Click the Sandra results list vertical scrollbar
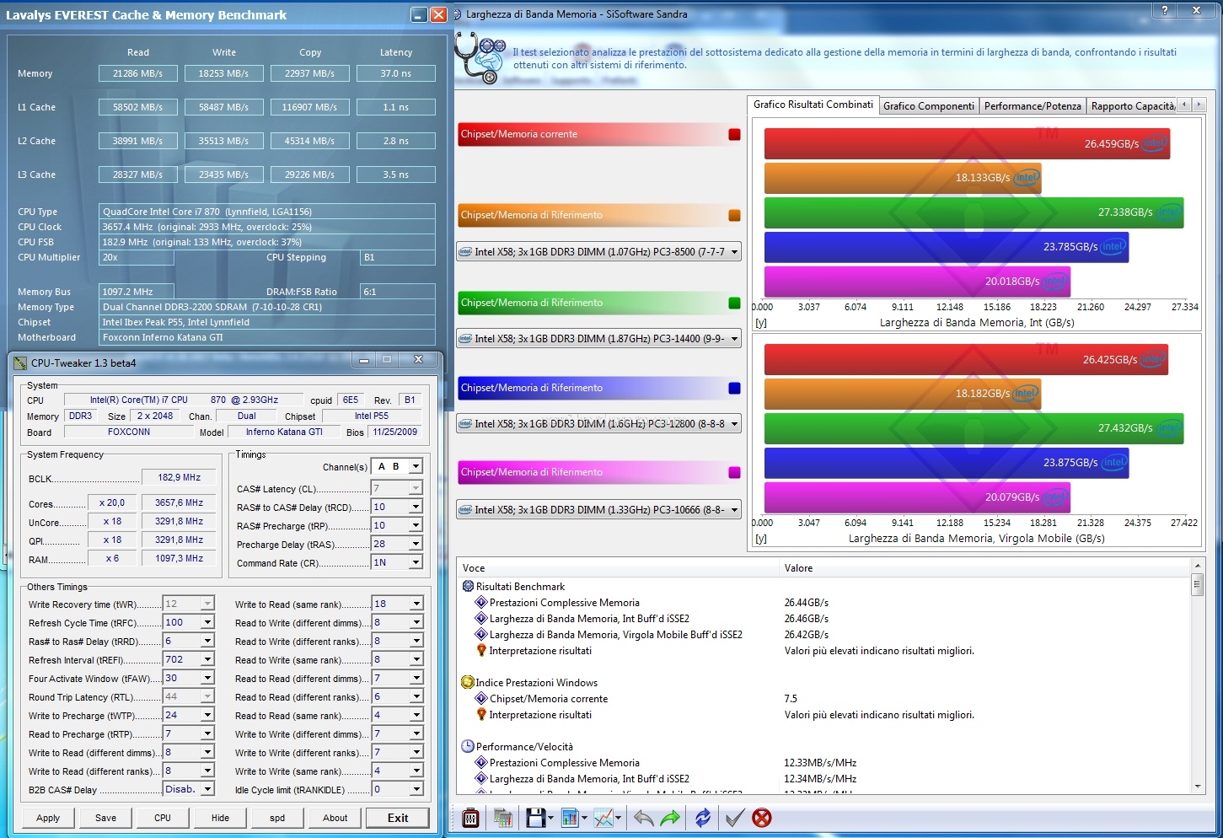This screenshot has width=1223, height=838. pos(1197,675)
